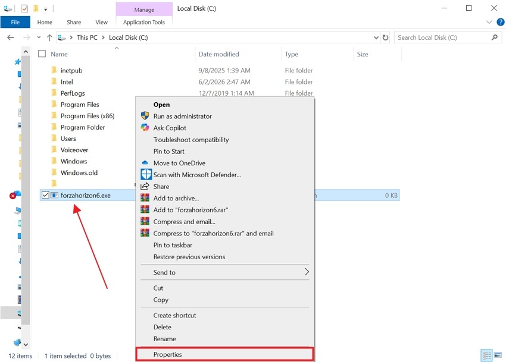Click the New folder quick access toolbar icon
The image size is (506, 362).
coord(36,8)
